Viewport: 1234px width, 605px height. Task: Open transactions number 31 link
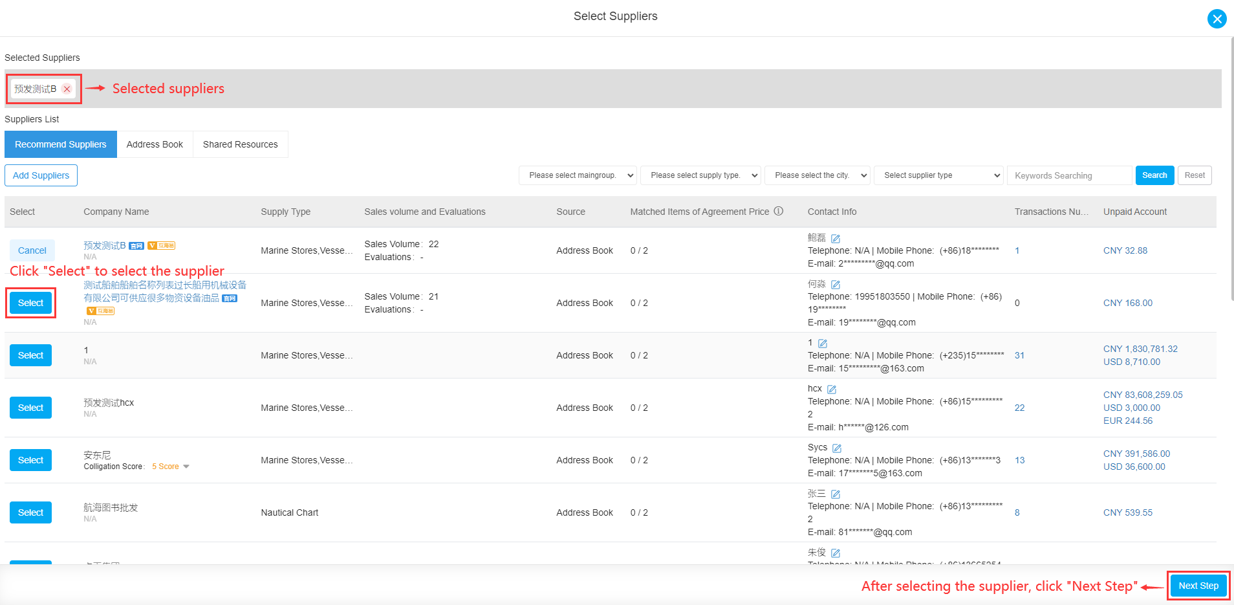point(1019,355)
